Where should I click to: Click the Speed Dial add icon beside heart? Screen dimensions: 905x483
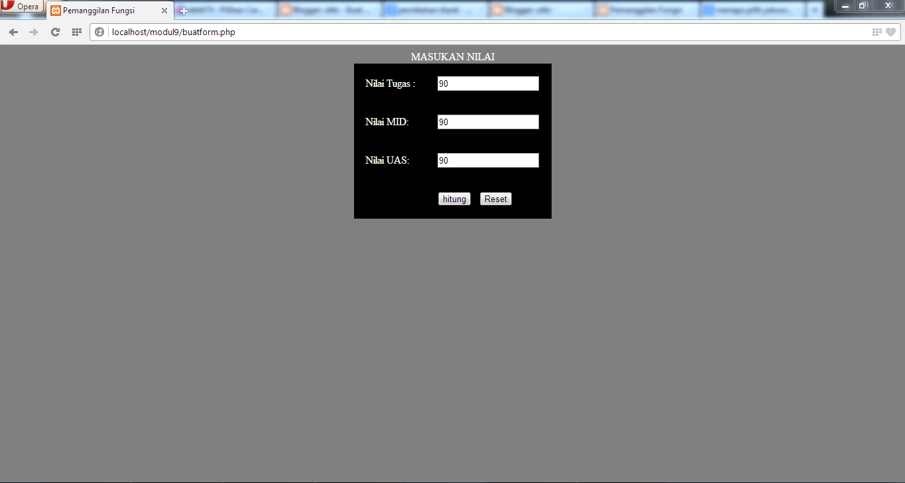pyautogui.click(x=877, y=32)
